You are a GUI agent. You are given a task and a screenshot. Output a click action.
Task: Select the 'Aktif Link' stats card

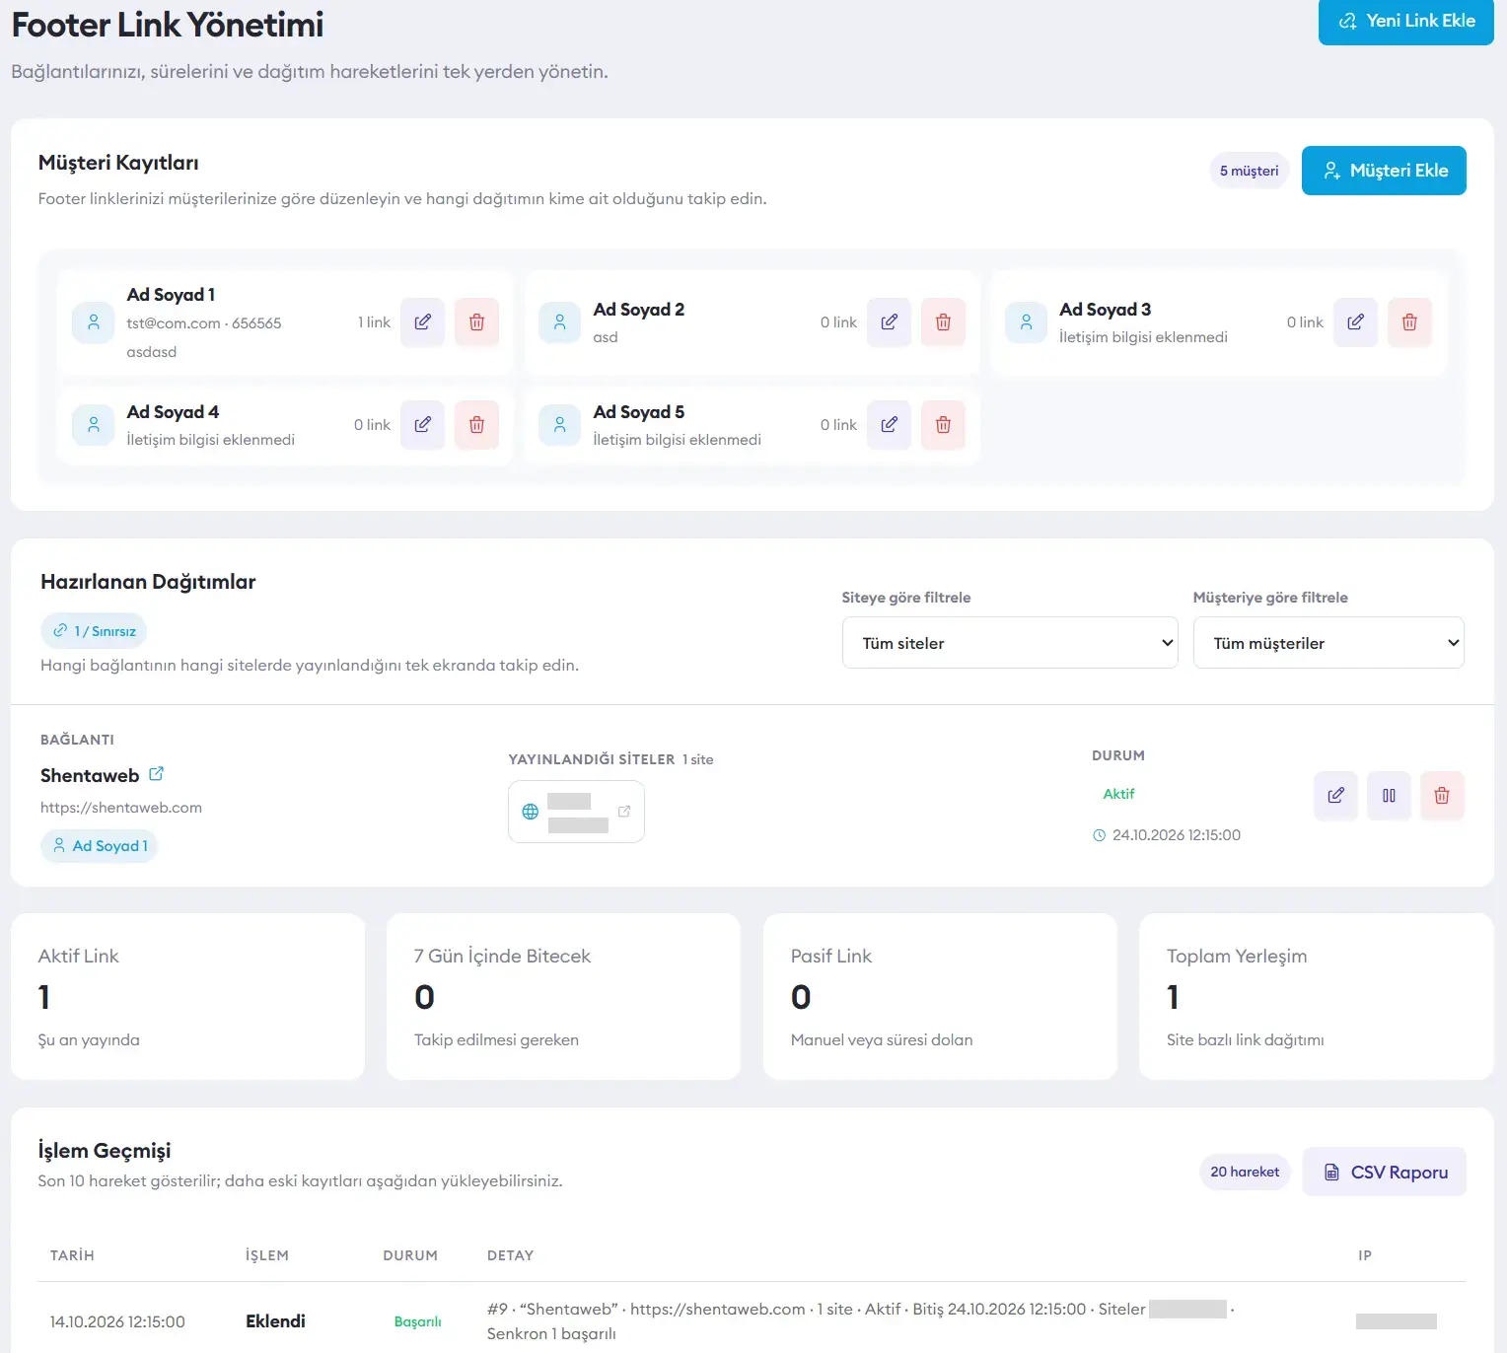coord(187,996)
